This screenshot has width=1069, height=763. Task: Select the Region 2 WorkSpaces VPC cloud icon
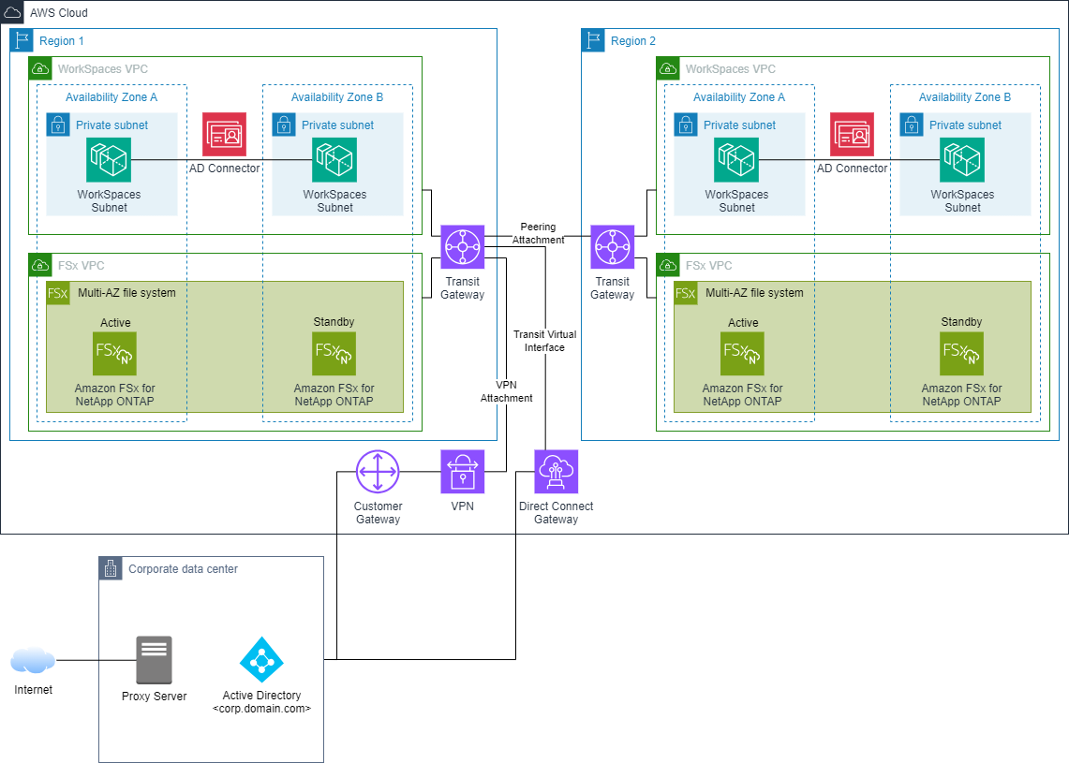pos(668,68)
